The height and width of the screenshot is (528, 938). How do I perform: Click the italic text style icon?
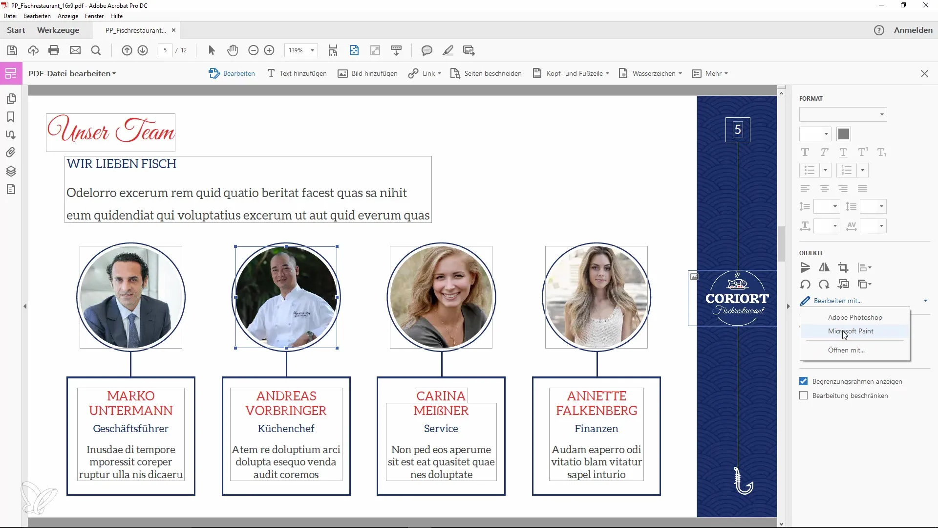tap(824, 153)
